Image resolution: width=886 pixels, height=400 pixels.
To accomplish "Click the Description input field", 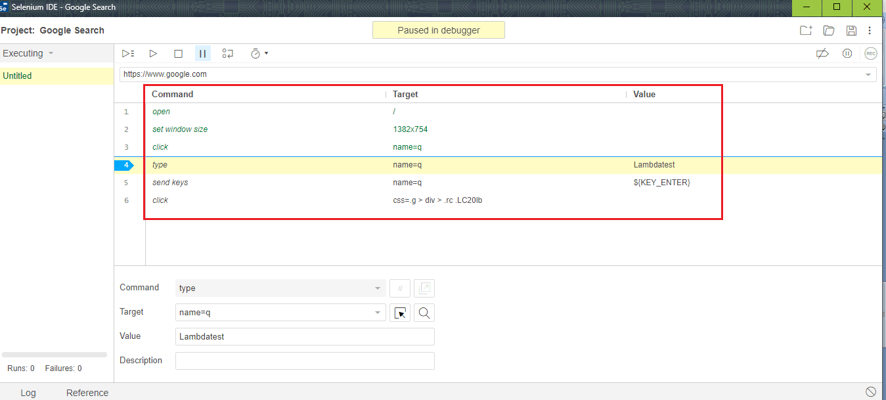I will (x=305, y=361).
